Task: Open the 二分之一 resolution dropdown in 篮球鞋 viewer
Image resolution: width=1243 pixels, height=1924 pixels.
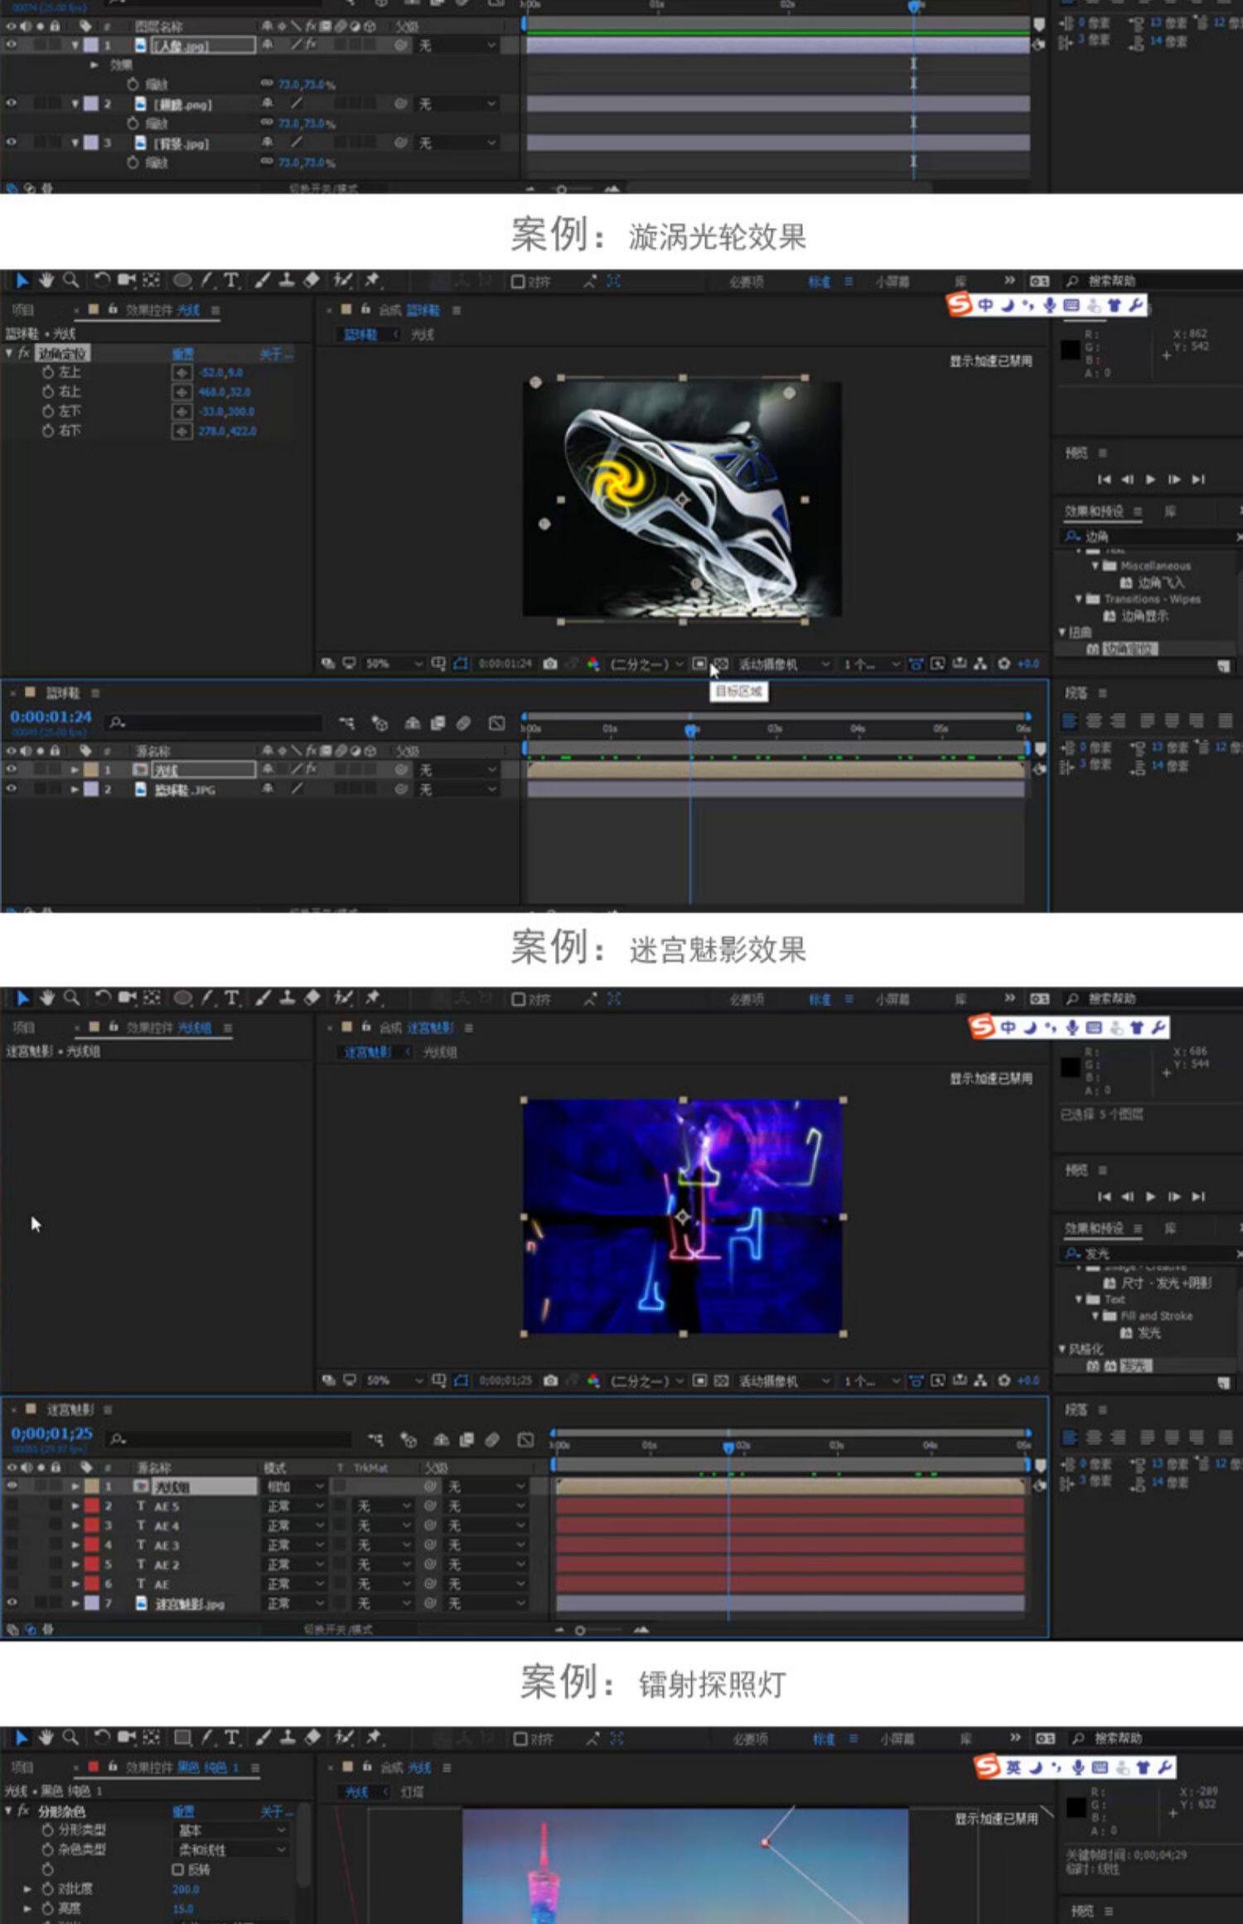Action: click(x=646, y=664)
